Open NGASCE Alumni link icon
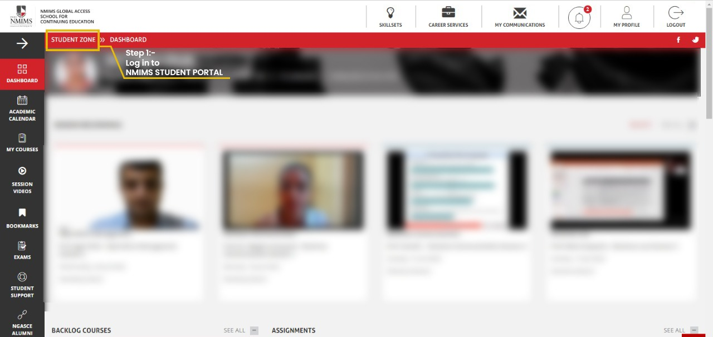This screenshot has height=337, width=713. [x=22, y=314]
